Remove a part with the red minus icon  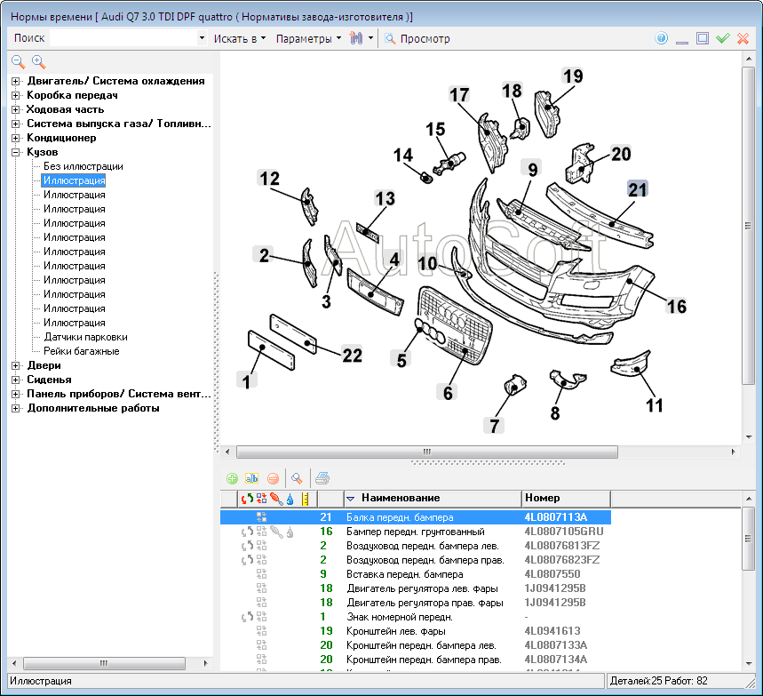click(x=273, y=479)
